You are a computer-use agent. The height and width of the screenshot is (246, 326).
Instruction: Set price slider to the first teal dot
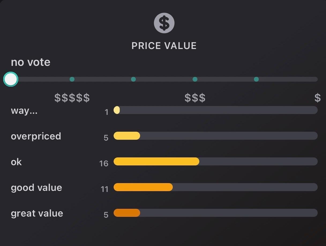pyautogui.click(x=72, y=79)
